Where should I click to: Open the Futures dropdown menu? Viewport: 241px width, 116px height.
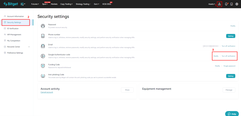point(35,4)
